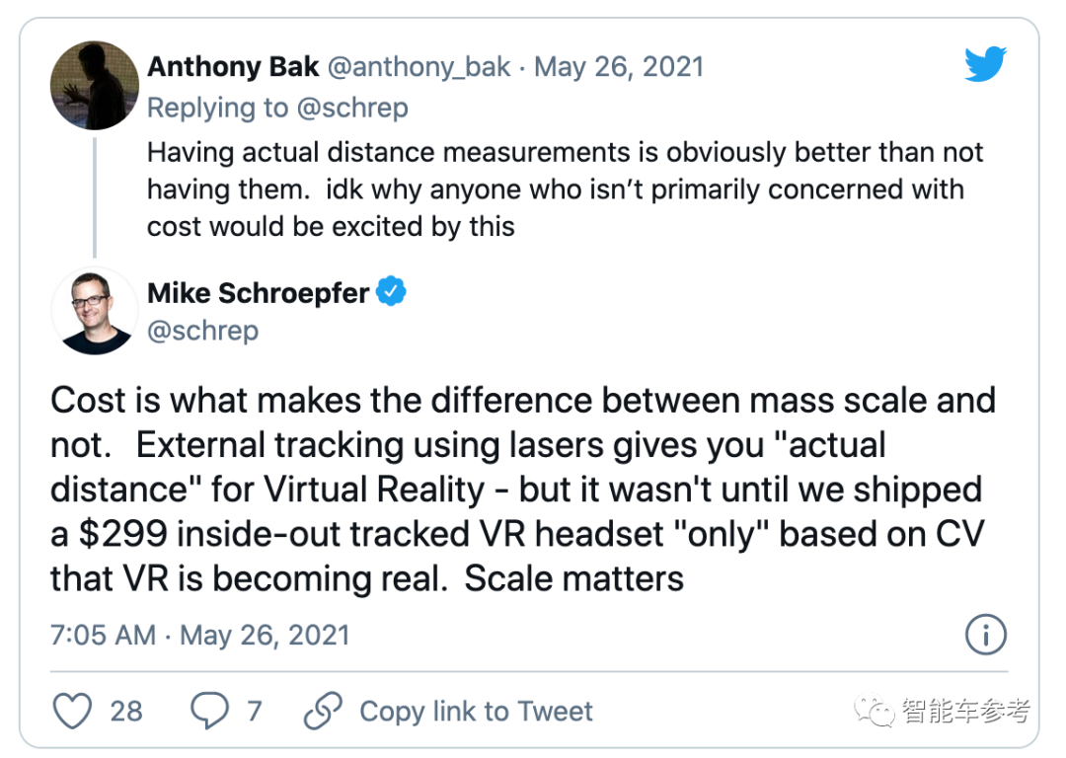1066x758 pixels.
Task: Click the 7 replies count
Action: click(x=255, y=711)
